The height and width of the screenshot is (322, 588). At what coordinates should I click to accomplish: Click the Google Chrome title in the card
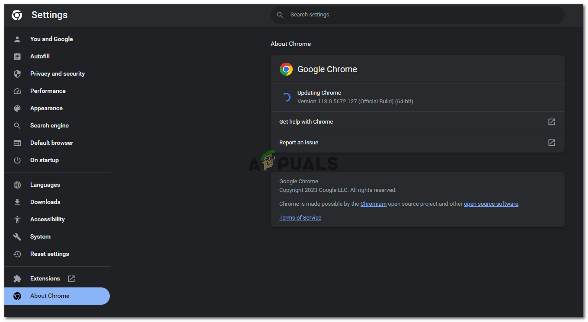pos(327,69)
